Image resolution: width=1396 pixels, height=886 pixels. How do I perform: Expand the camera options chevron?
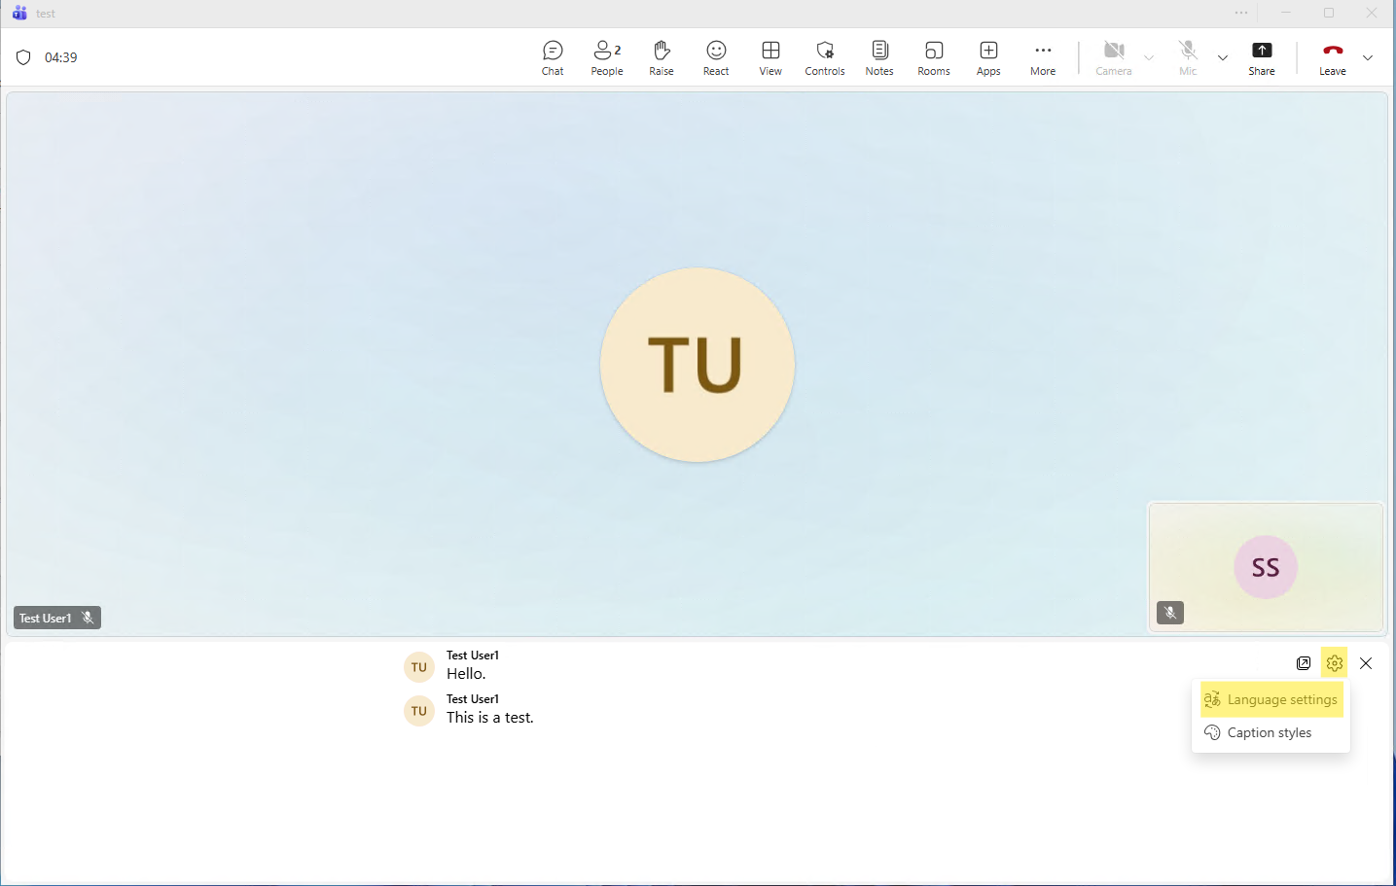1149,58
